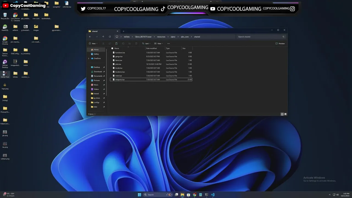This screenshot has height=198, width=352.
Task: Open the New dropdown in Explorer
Action: point(92,43)
